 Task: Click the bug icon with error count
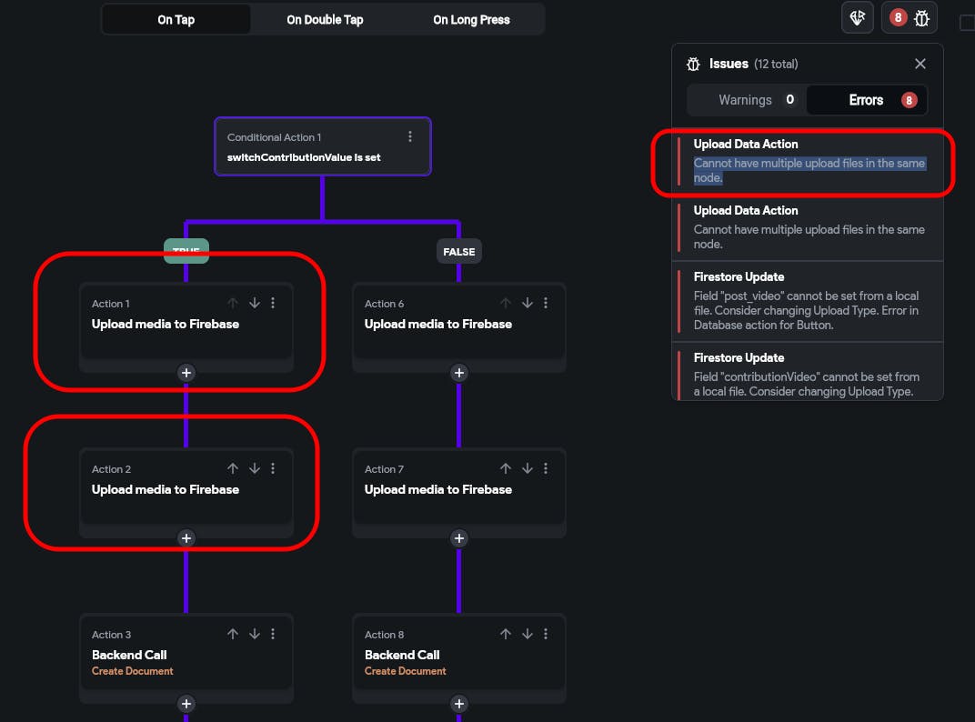point(910,18)
